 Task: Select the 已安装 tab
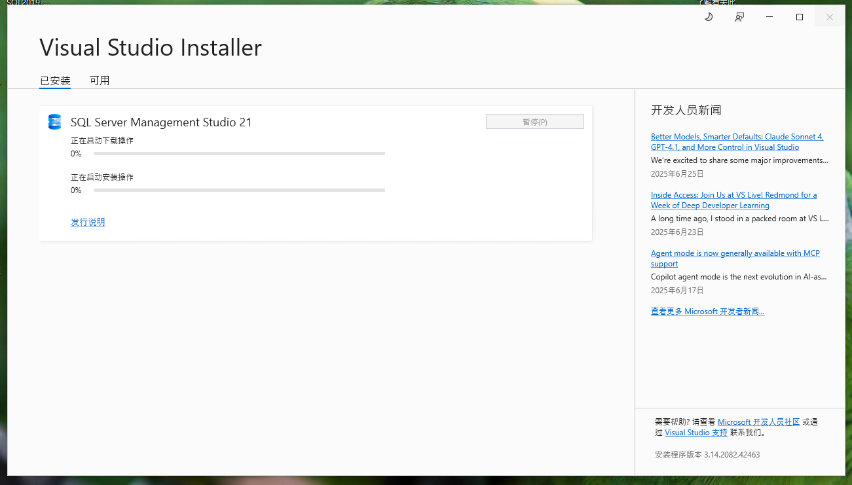coord(54,80)
